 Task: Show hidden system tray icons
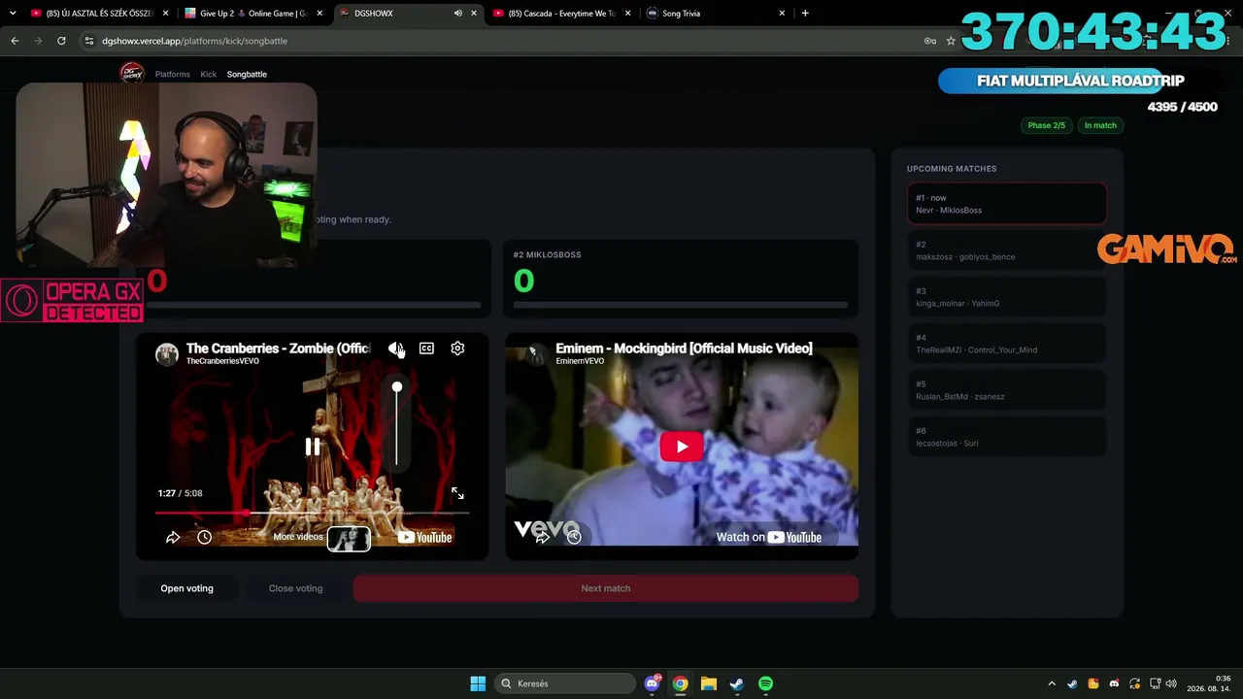coord(1052,683)
